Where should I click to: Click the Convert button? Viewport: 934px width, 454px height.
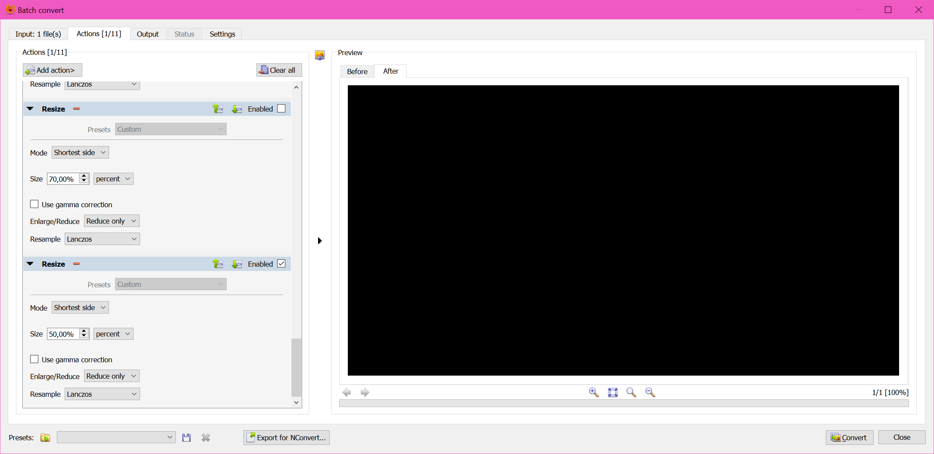(x=849, y=438)
